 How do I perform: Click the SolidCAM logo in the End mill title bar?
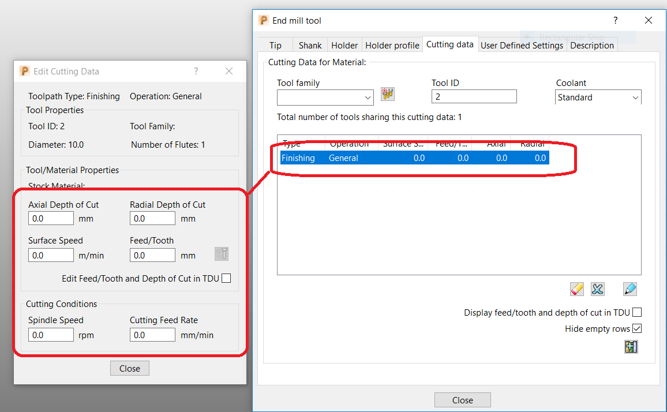263,20
